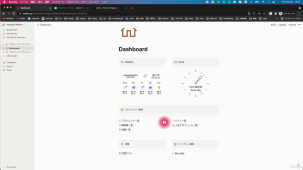Click San Francisco weather widget
Screen dimensions: 303x170
[142, 84]
